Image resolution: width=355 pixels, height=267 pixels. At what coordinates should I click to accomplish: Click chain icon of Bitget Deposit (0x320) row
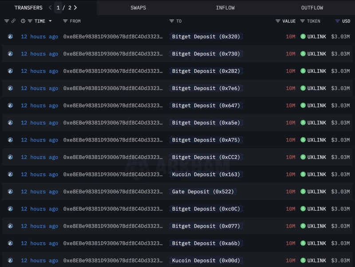click(10, 37)
